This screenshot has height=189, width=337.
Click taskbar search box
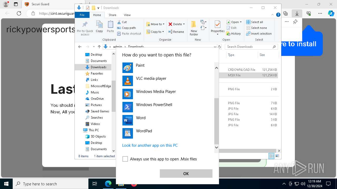[51, 184]
